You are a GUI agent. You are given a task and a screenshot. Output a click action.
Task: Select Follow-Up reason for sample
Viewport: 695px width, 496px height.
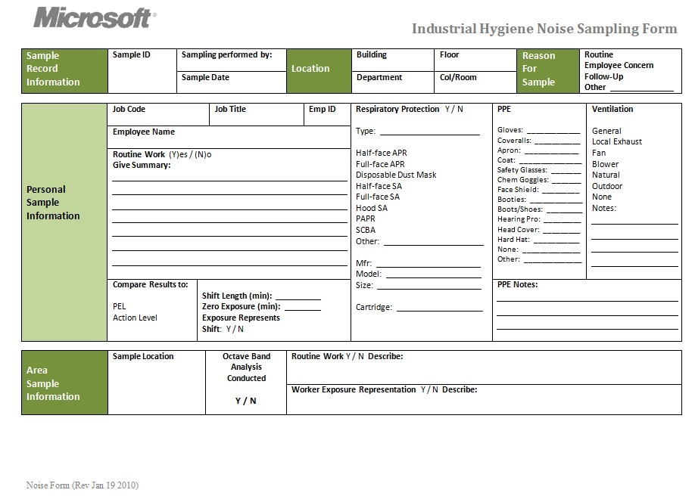click(x=603, y=76)
